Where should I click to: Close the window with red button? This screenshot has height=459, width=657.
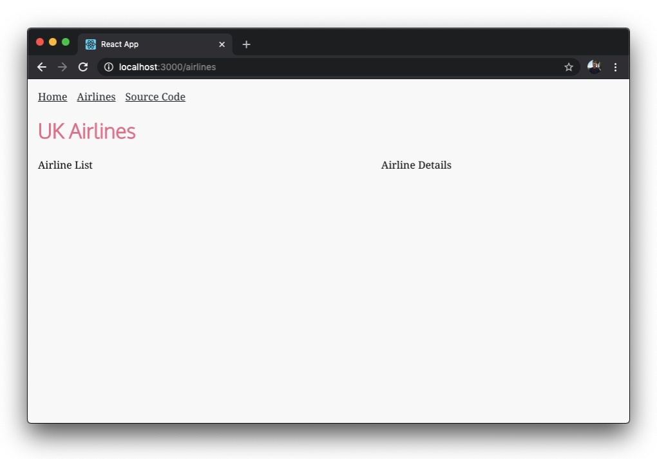pyautogui.click(x=40, y=42)
